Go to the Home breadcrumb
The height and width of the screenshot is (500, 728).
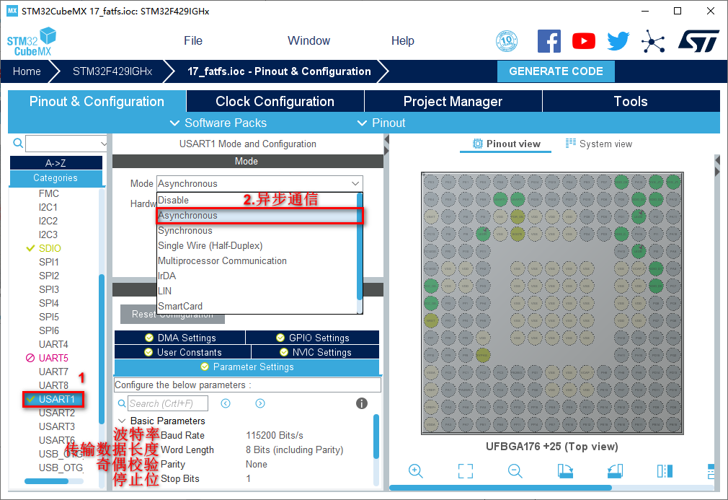click(27, 71)
